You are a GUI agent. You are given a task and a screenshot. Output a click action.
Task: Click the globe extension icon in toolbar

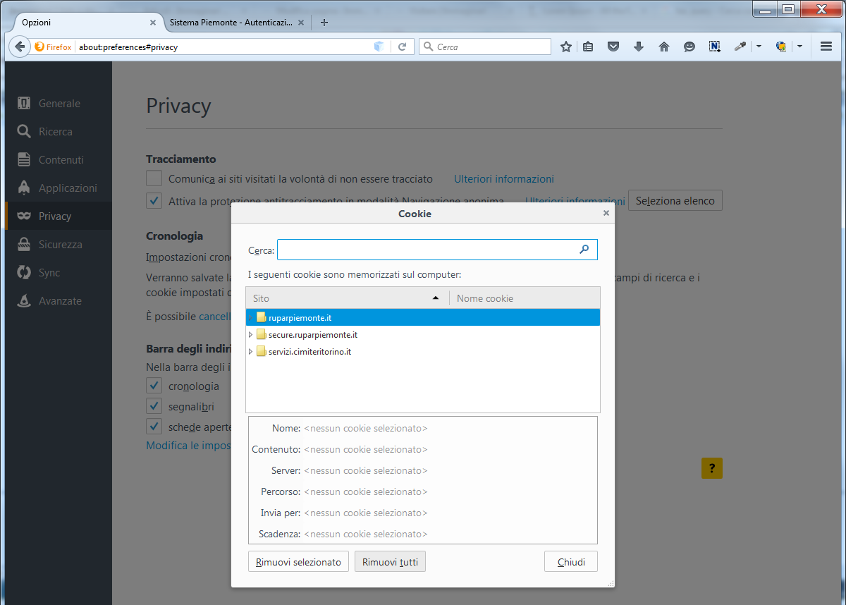pos(781,47)
